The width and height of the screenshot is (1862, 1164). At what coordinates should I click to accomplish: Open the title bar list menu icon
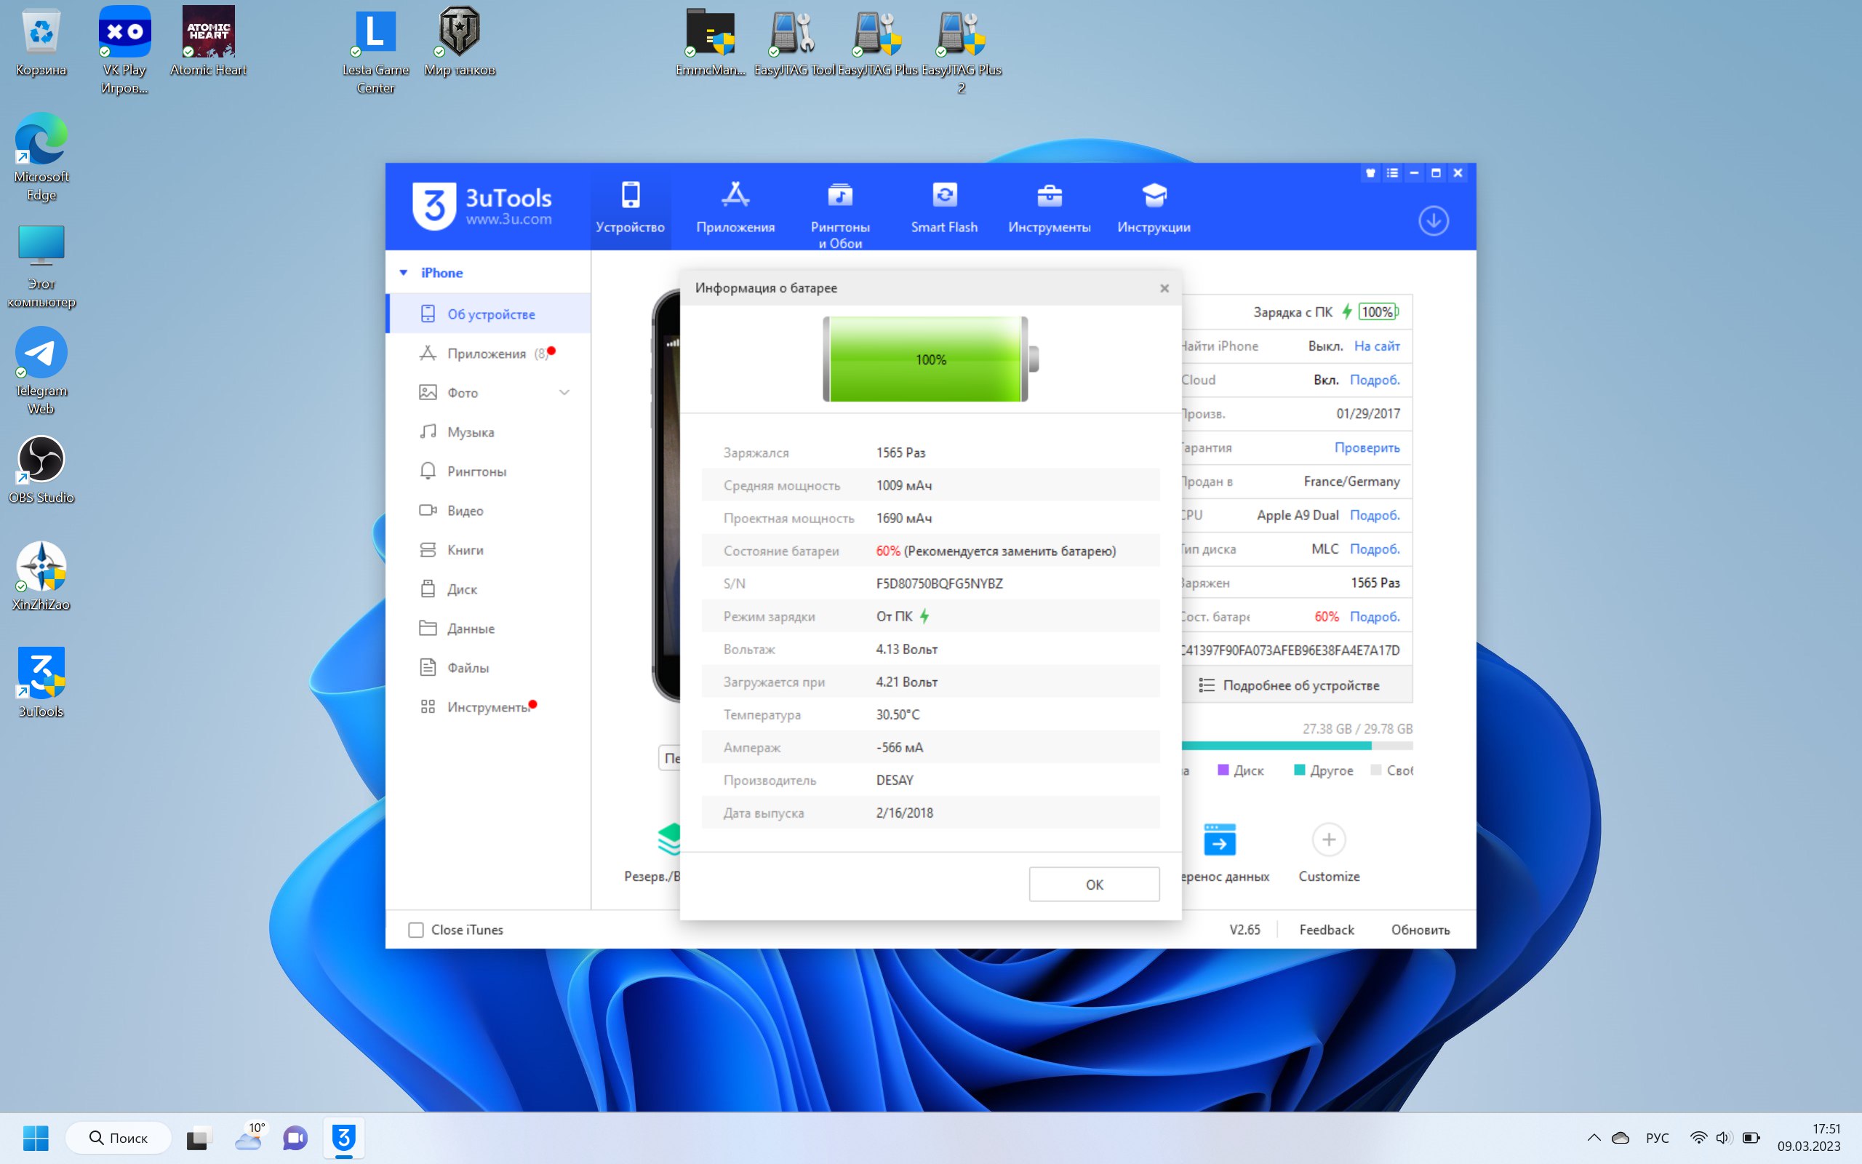(x=1392, y=173)
